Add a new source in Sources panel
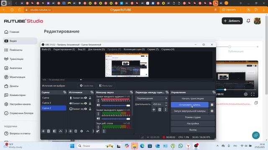Image resolution: width=268 pixels, height=150 pixels. [x=70, y=131]
